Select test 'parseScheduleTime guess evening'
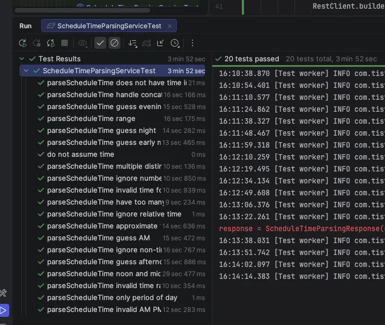 coord(122,106)
